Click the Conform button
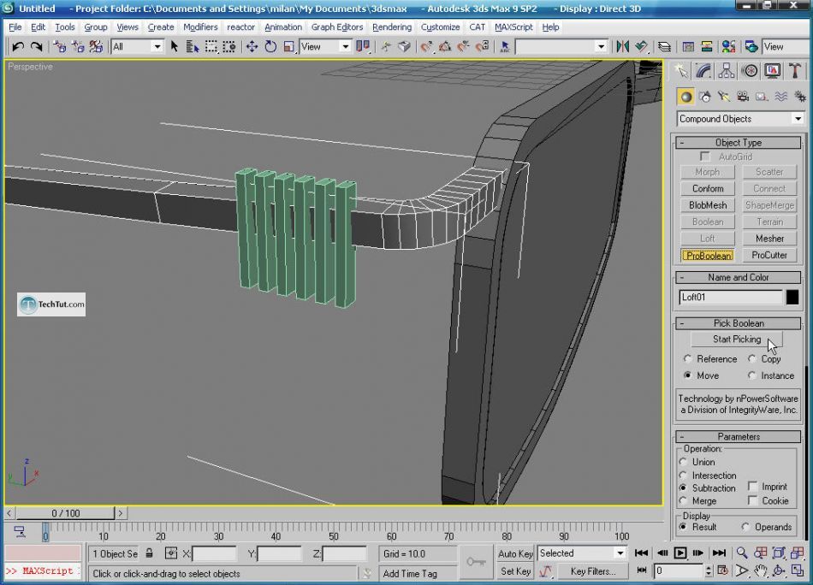This screenshot has width=813, height=585. click(x=708, y=189)
